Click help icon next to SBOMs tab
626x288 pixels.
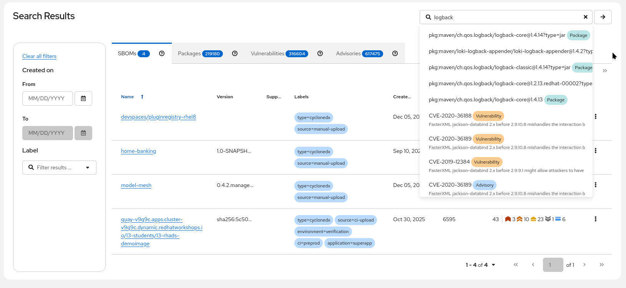pos(162,53)
